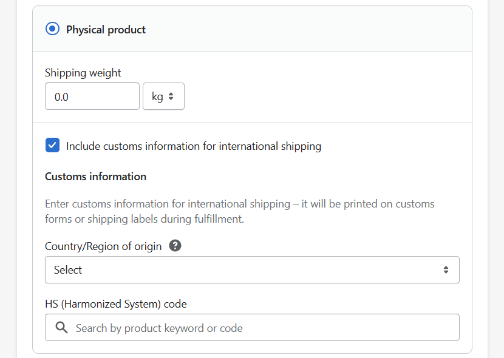504x358 pixels.
Task: Click the HS code search field
Action: [253, 328]
